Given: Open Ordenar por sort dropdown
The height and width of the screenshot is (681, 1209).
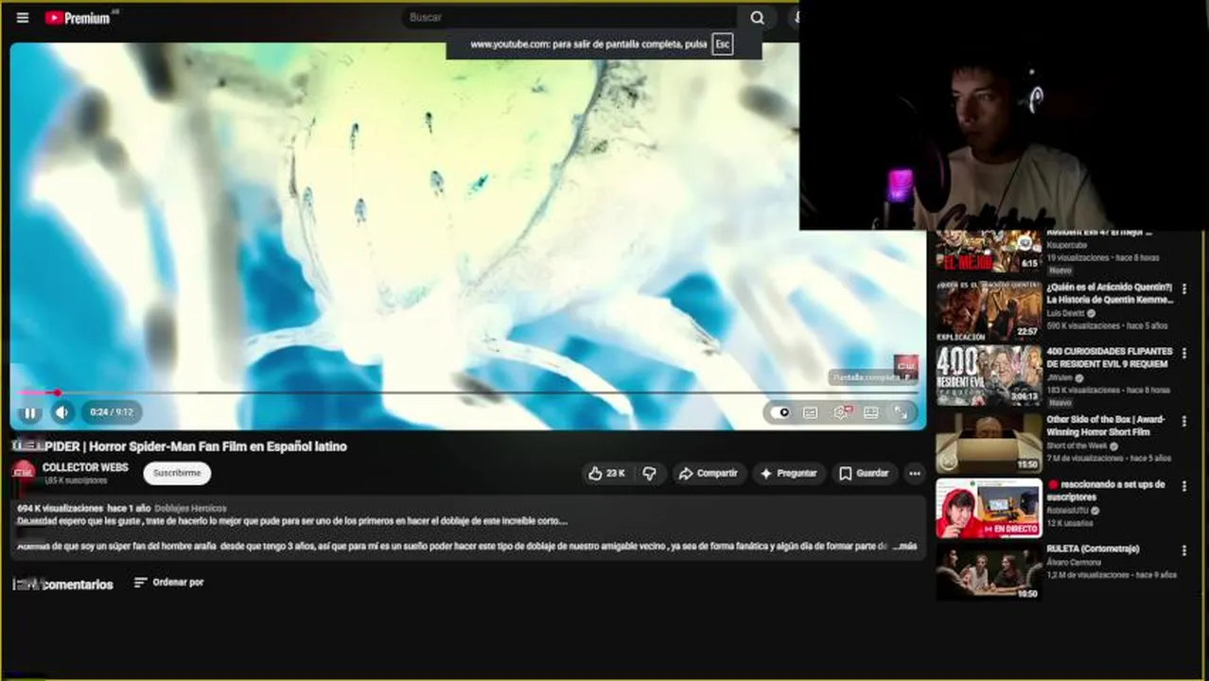Looking at the screenshot, I should tap(168, 583).
